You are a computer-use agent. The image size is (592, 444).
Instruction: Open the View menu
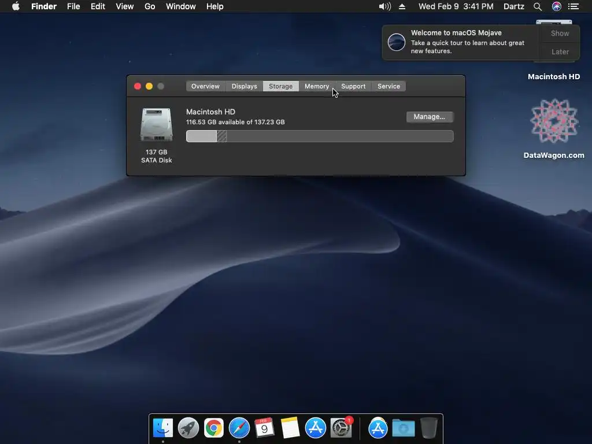tap(125, 6)
